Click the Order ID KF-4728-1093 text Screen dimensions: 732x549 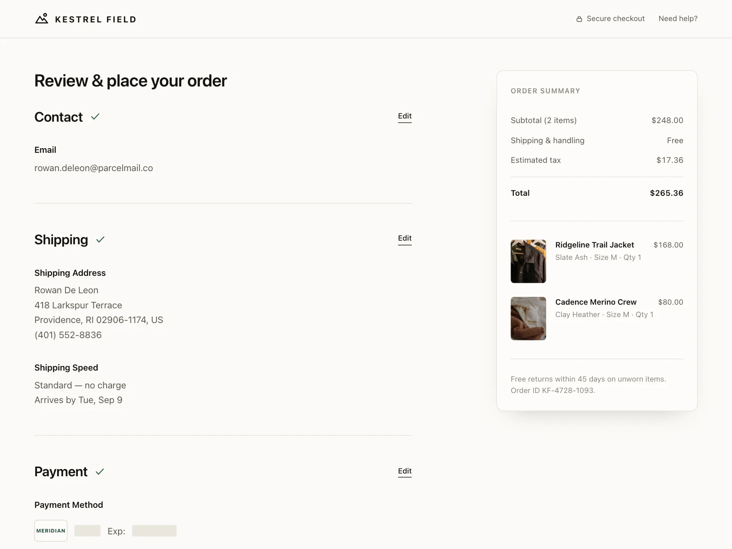pos(553,390)
